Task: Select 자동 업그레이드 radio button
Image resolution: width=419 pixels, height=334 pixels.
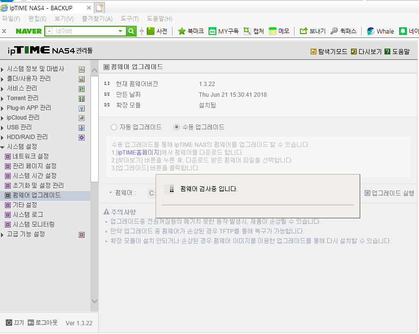Action: (x=114, y=127)
